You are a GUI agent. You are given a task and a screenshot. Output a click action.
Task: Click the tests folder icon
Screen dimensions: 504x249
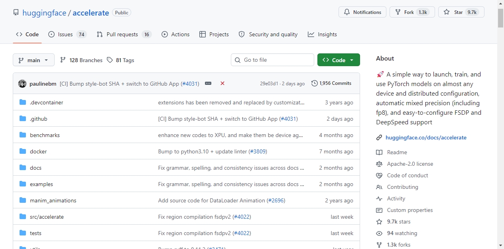tap(23, 233)
